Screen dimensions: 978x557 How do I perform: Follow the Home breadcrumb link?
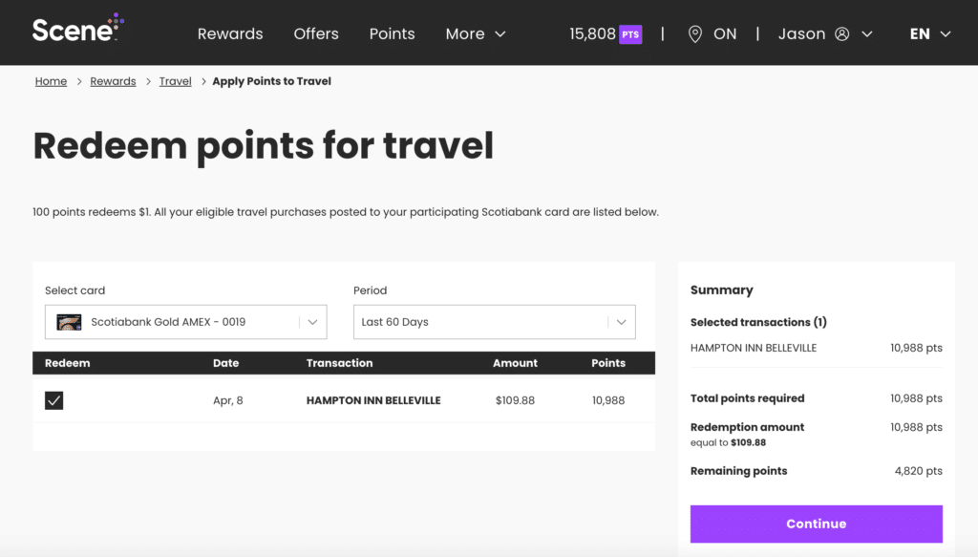tap(51, 81)
